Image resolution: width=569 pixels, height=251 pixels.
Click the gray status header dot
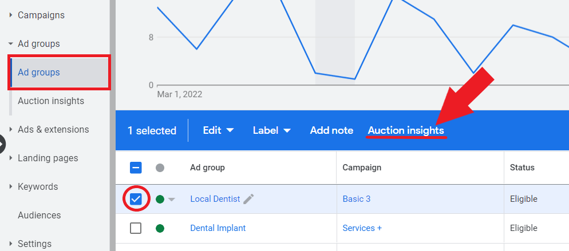(160, 168)
